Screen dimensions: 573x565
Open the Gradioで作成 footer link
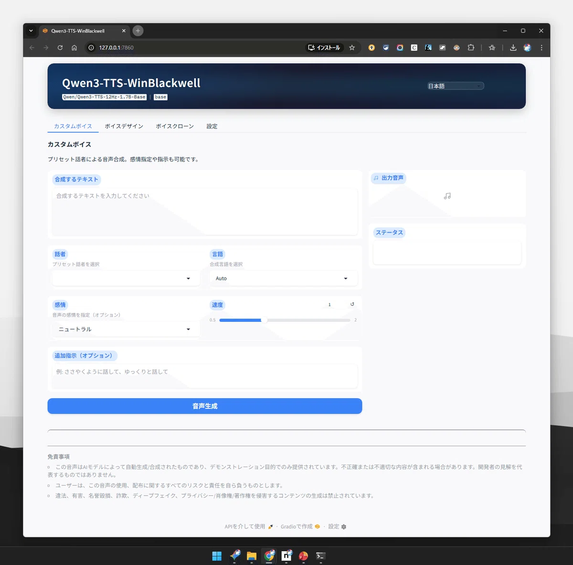[300, 526]
